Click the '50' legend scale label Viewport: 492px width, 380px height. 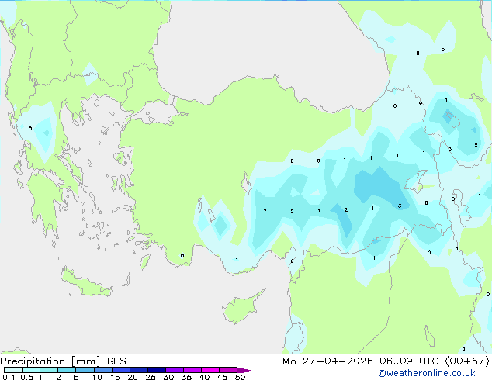click(x=240, y=377)
